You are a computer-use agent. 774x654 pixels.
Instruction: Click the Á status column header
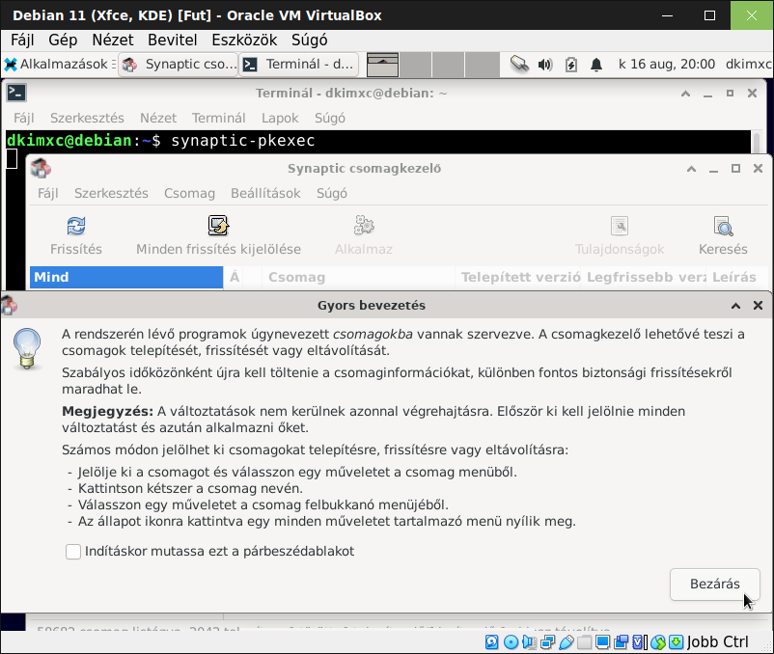(235, 277)
